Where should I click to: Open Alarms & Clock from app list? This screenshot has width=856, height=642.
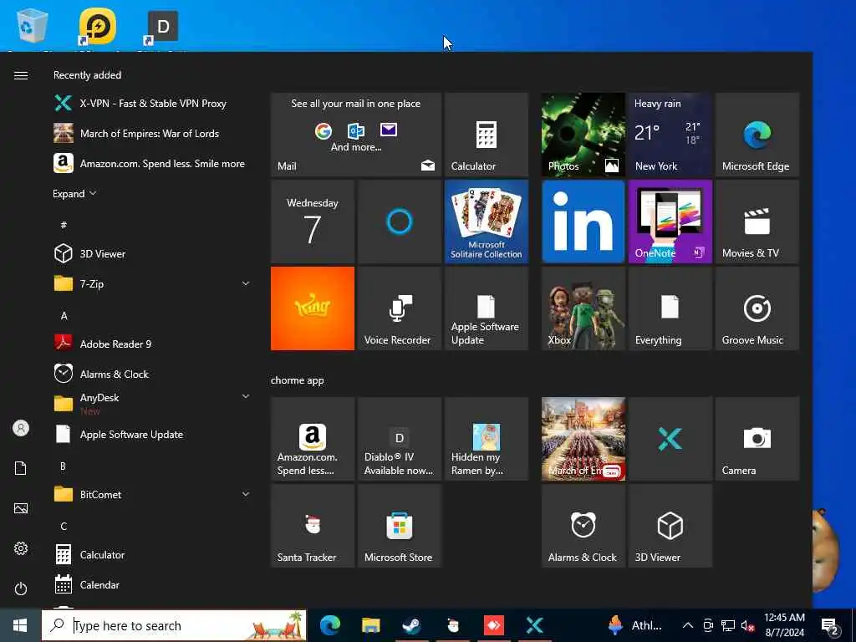click(x=152, y=374)
